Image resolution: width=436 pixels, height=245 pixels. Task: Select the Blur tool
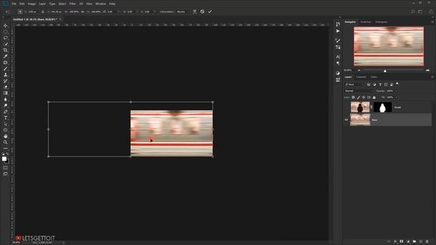click(x=5, y=99)
